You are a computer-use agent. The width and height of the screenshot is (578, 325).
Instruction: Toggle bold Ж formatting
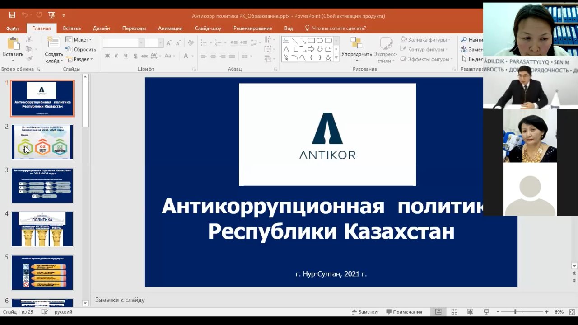[x=107, y=56]
